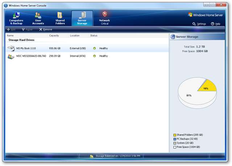Click the internal Windows drive icon
Screen dimensions: 232x166
tap(11, 57)
